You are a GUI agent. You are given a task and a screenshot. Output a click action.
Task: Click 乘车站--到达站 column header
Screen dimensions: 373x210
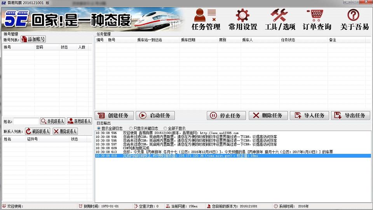pos(157,40)
